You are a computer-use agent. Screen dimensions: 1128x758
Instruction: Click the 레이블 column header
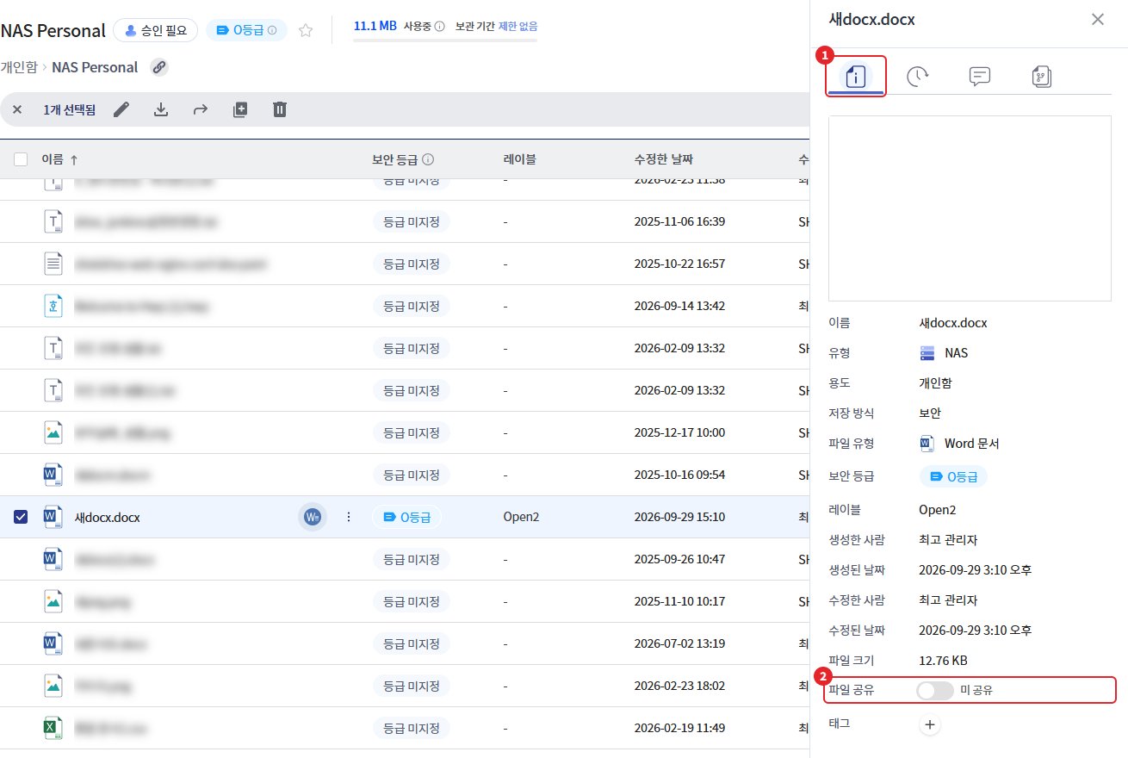tap(520, 159)
